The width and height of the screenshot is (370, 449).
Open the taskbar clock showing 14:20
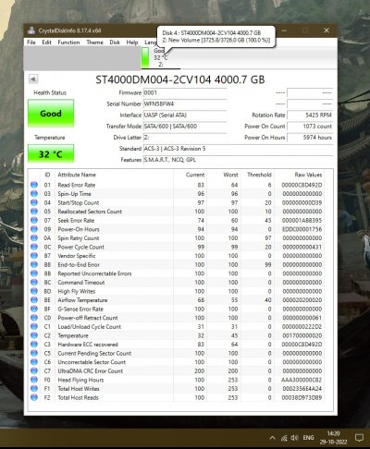tap(333, 438)
